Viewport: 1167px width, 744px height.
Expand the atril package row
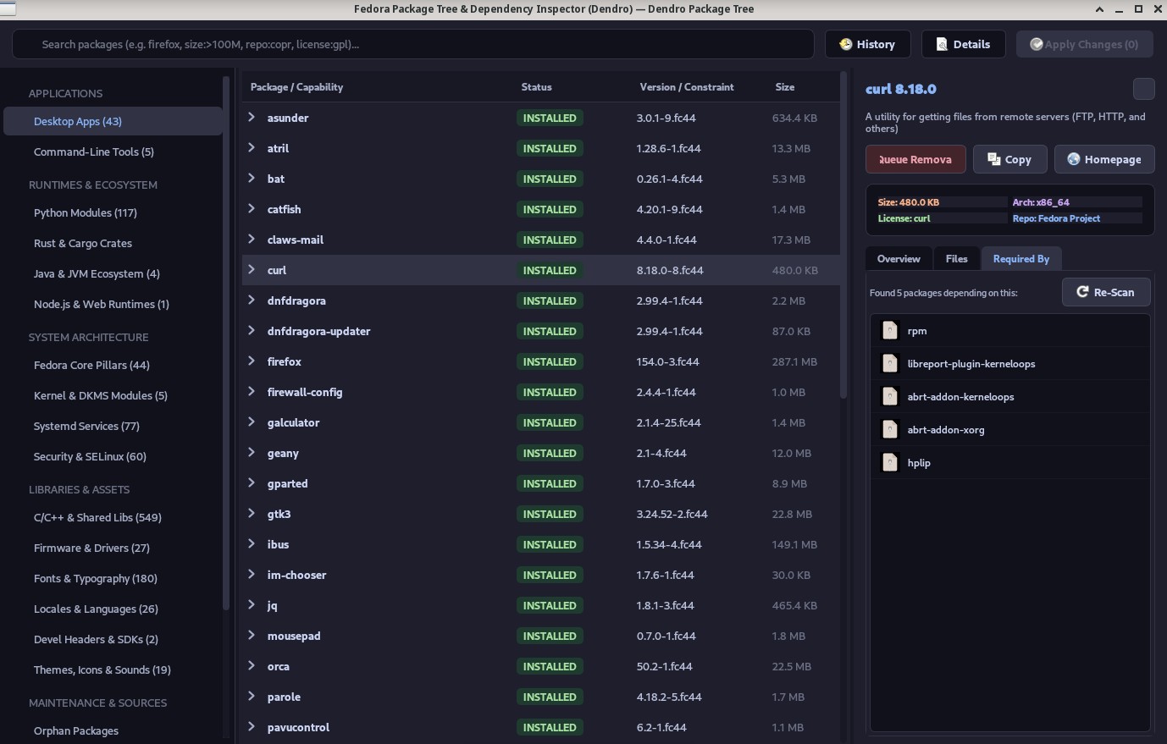[x=252, y=148]
